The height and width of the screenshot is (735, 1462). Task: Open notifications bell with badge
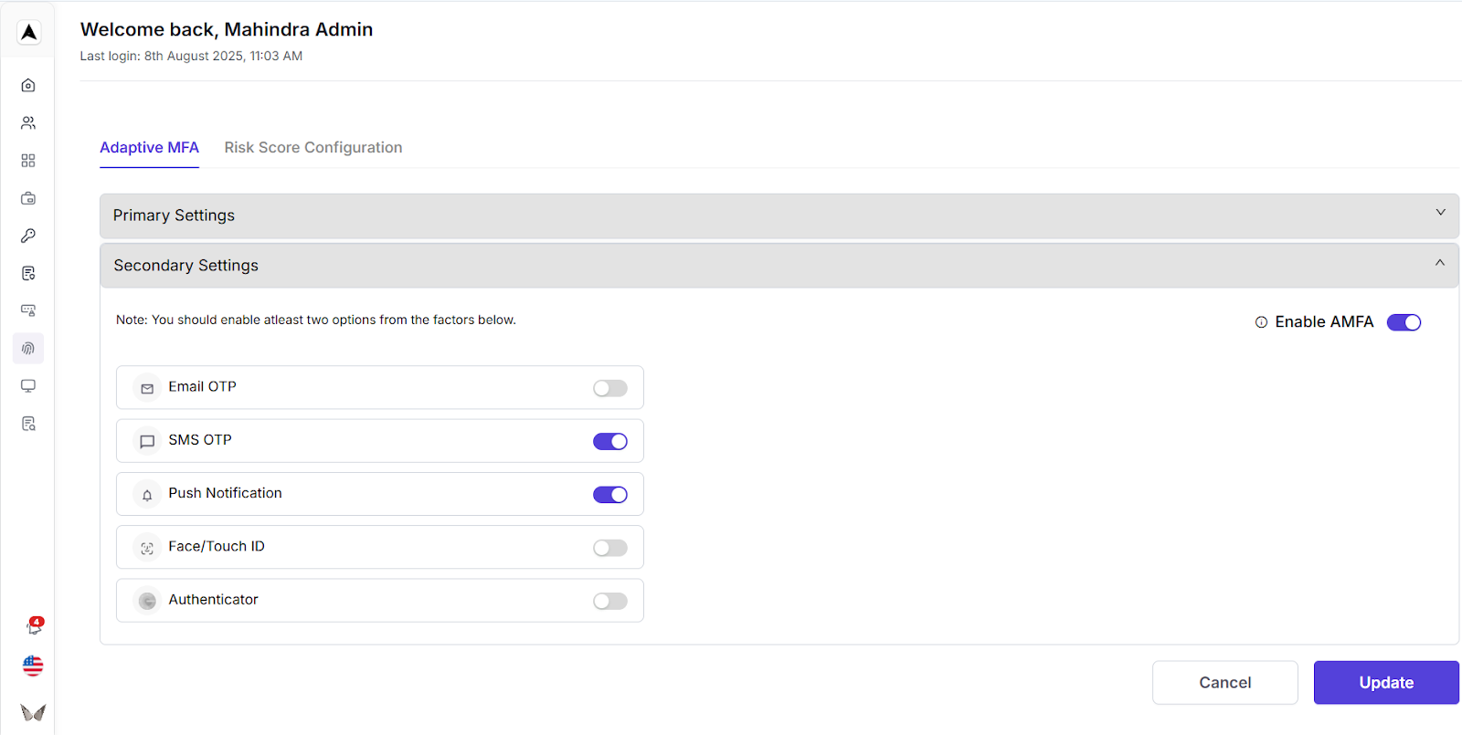point(34,626)
